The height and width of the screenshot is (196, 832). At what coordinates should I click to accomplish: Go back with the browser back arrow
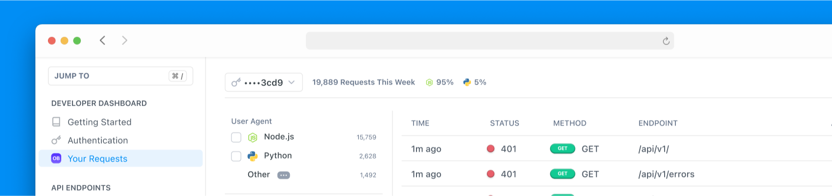(x=102, y=40)
